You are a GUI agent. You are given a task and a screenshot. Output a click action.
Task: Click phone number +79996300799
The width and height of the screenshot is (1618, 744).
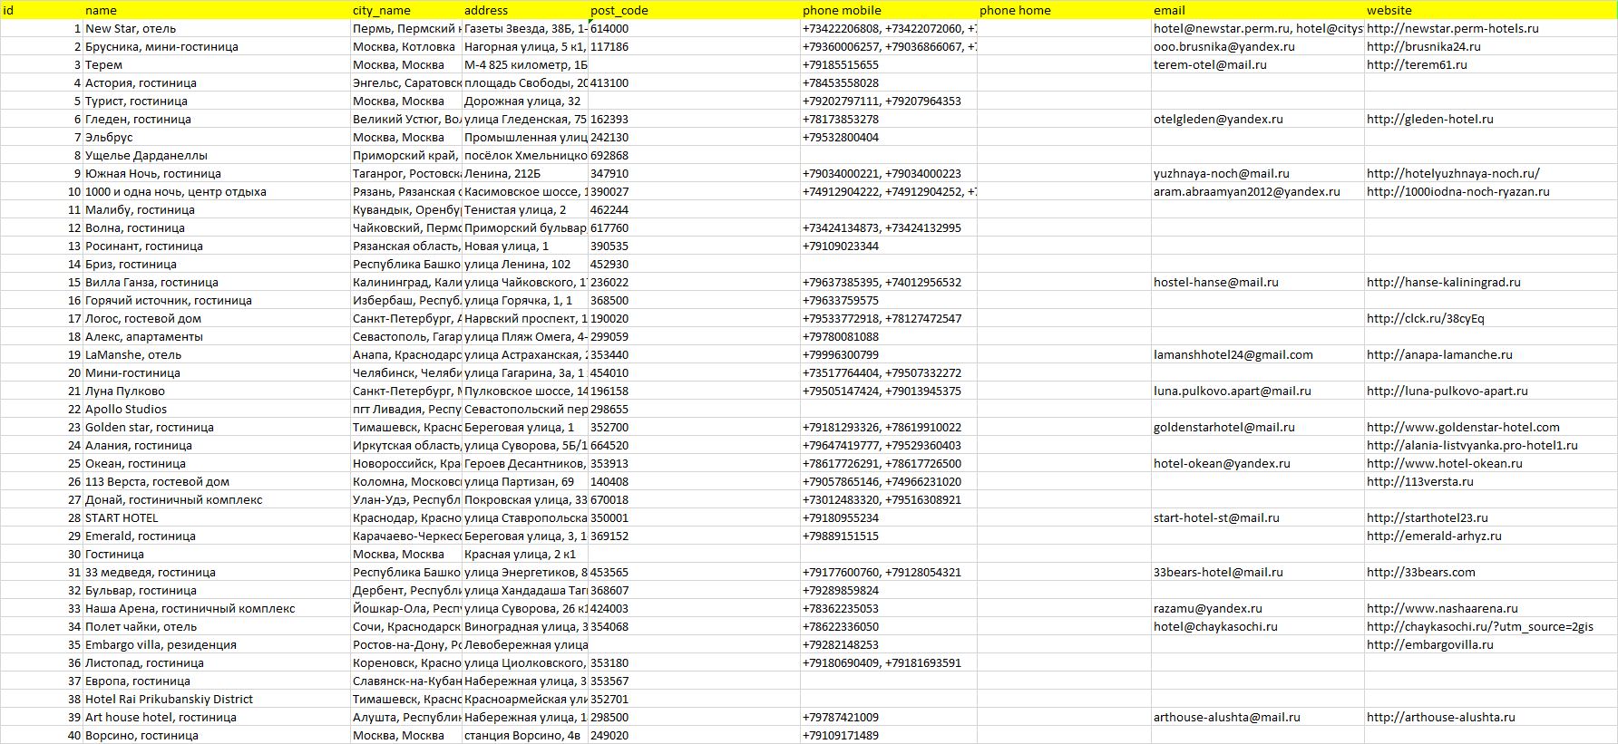[x=840, y=354]
